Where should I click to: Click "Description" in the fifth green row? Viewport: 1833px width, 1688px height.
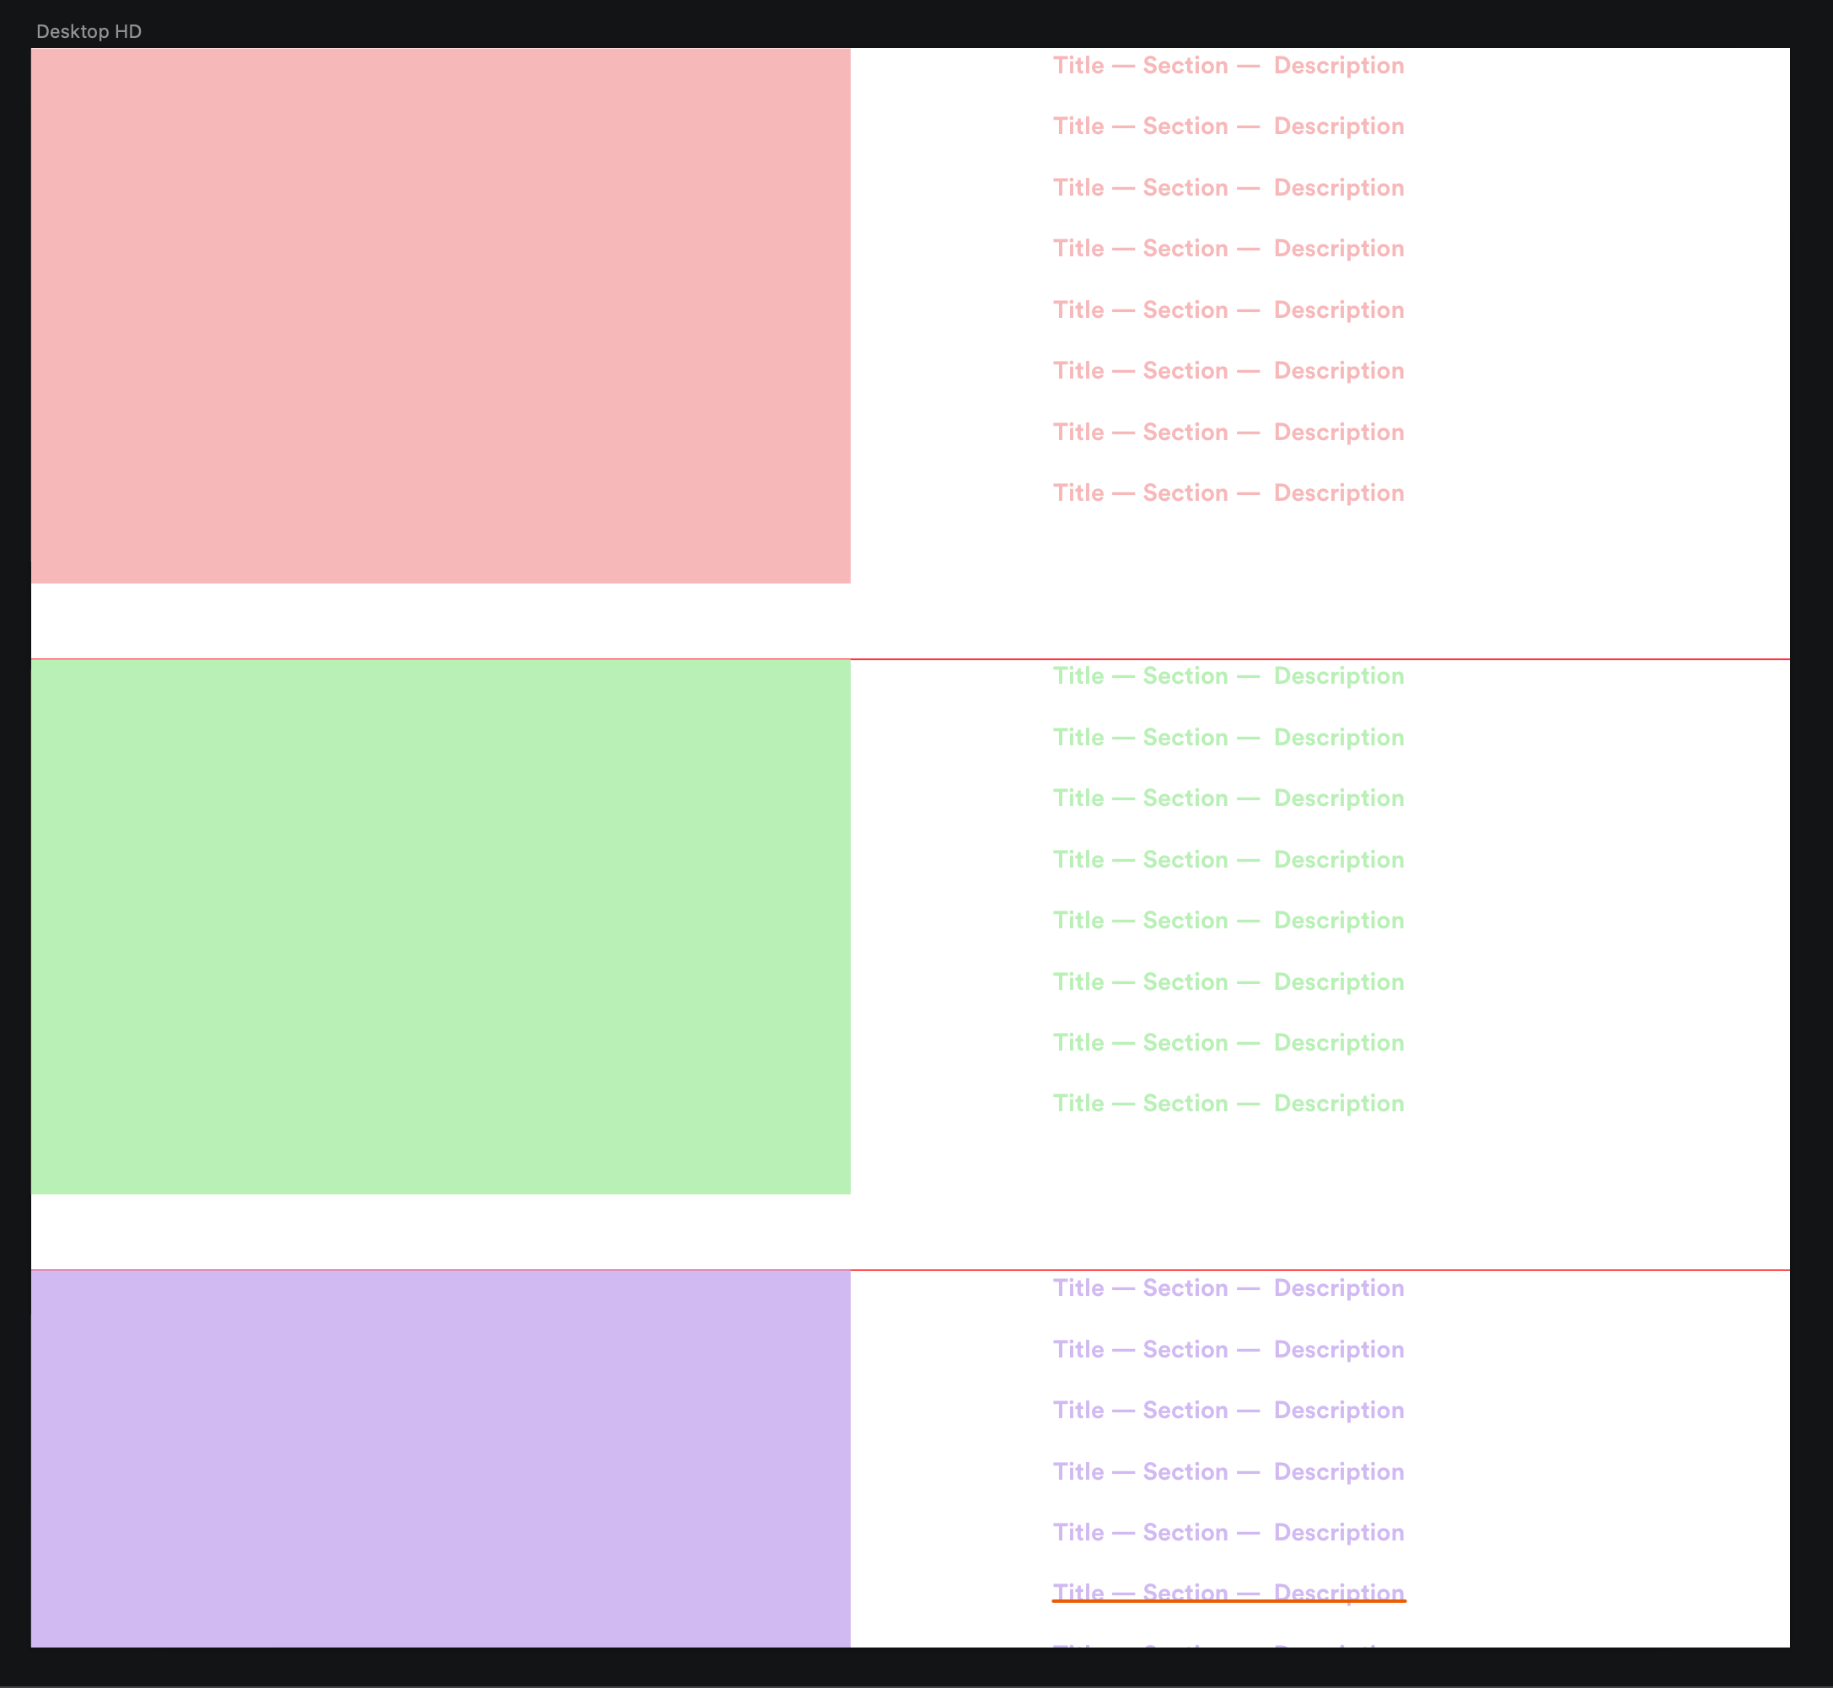tap(1338, 921)
